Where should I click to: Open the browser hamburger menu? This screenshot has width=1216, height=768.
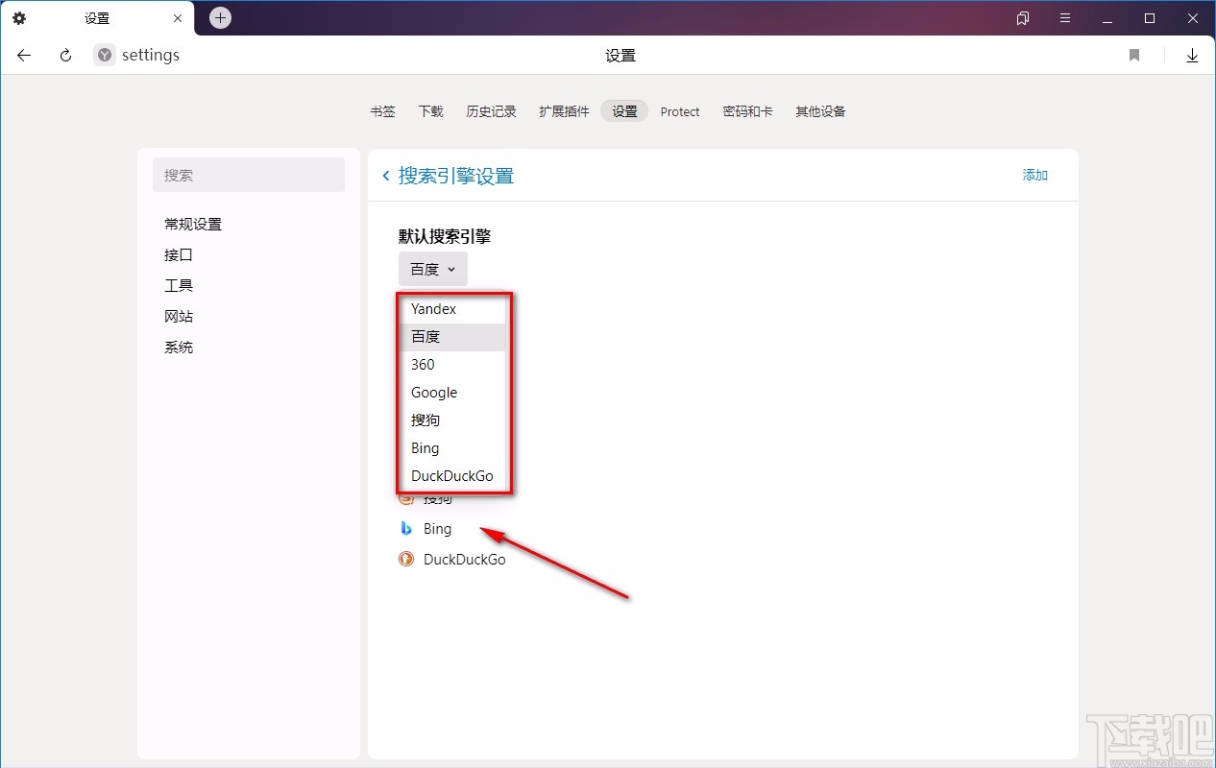click(1065, 17)
